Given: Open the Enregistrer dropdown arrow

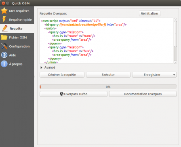Looking at the screenshot, I should pos(174,75).
